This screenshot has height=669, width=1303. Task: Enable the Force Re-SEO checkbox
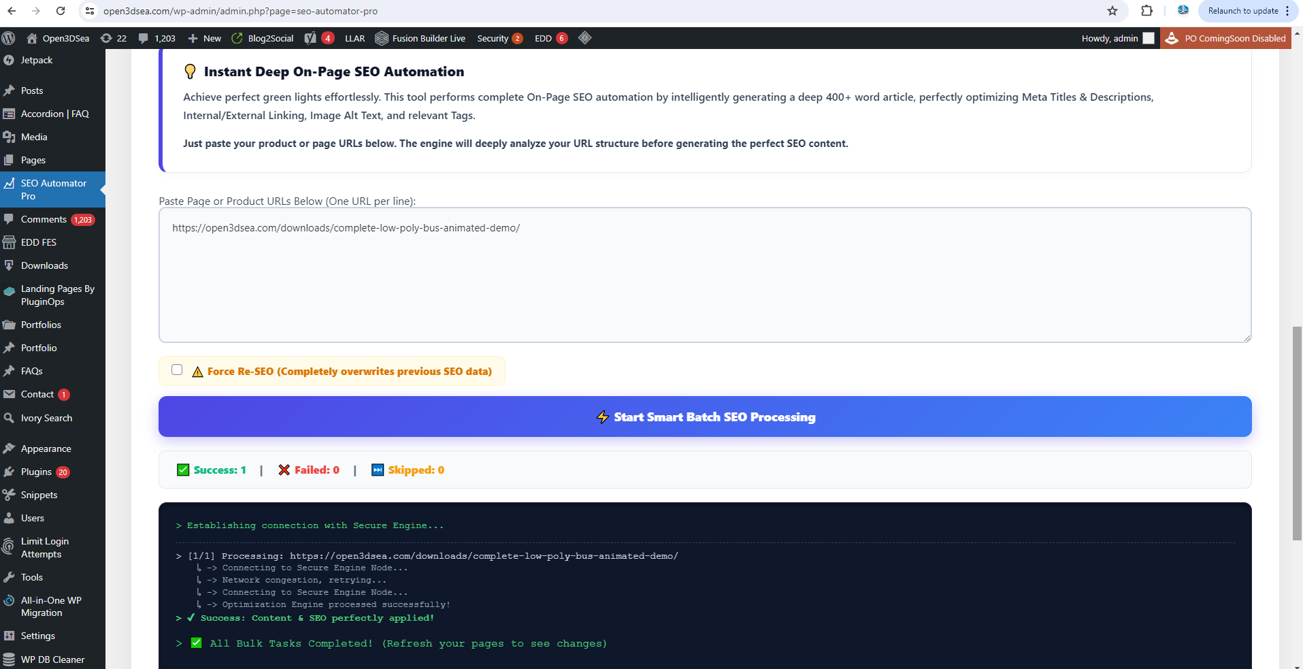(x=177, y=370)
